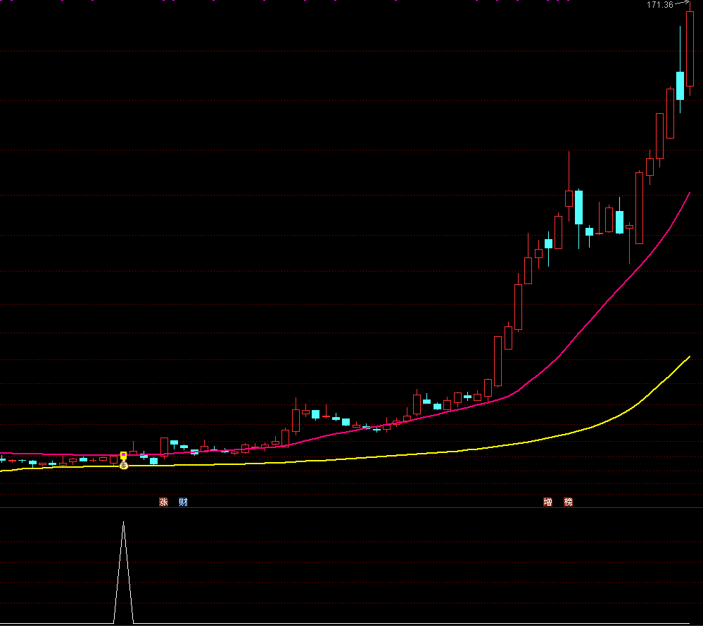
Task: Select the yellow flag signal with magenta square
Action: (x=124, y=456)
